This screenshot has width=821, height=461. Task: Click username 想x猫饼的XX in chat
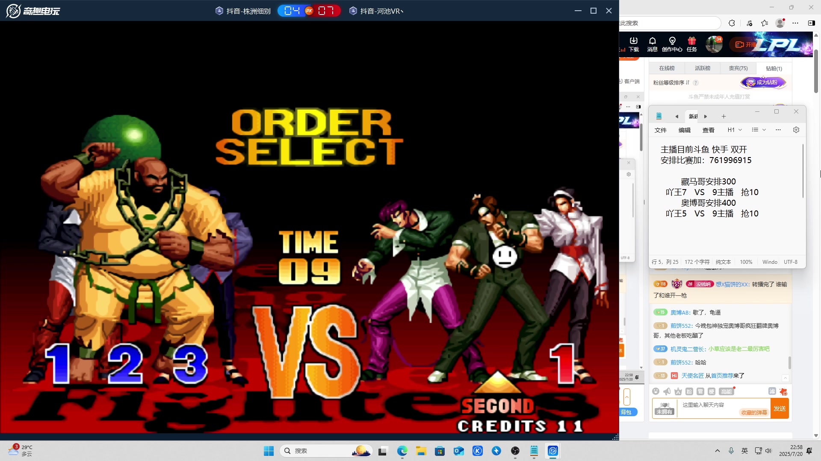pos(732,284)
